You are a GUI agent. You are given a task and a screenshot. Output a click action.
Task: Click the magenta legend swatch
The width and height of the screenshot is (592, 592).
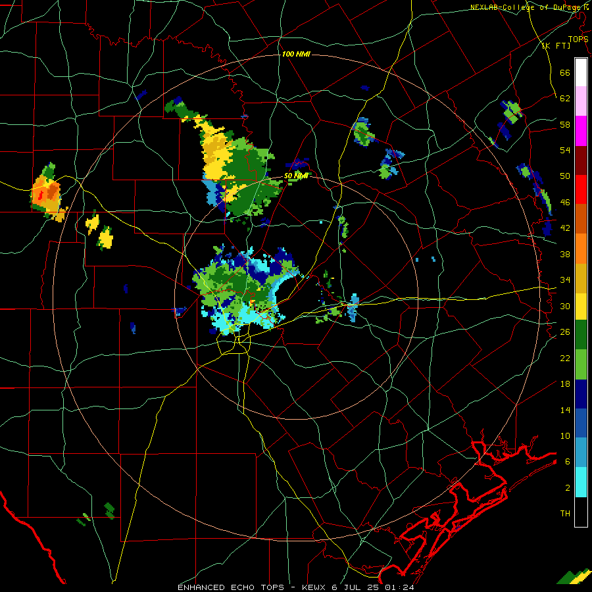point(581,131)
